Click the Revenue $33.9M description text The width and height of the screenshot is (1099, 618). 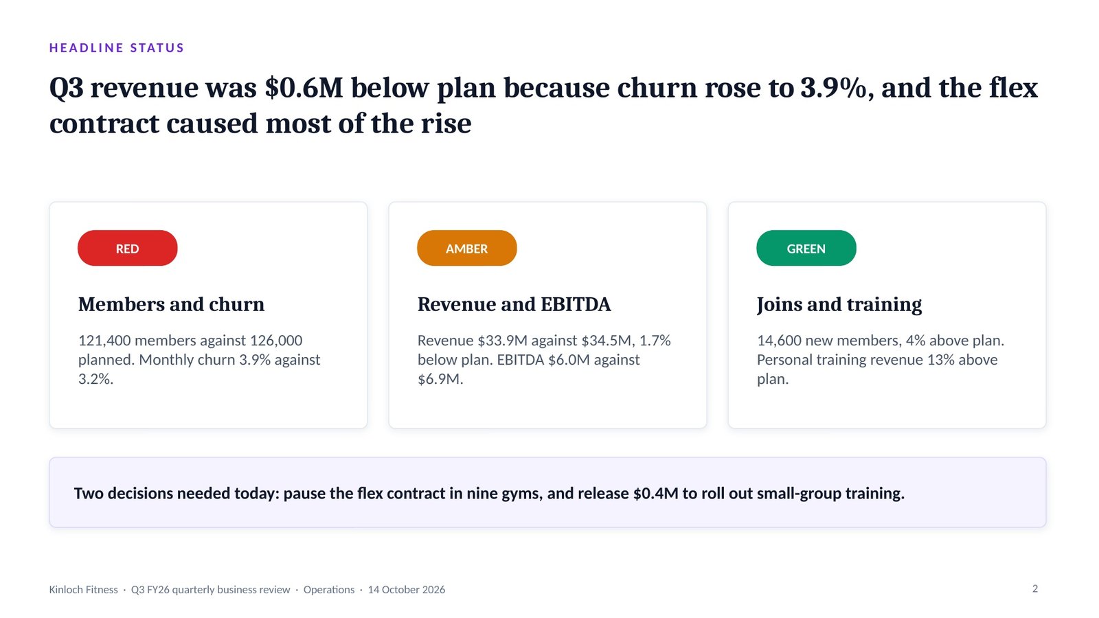(x=544, y=360)
